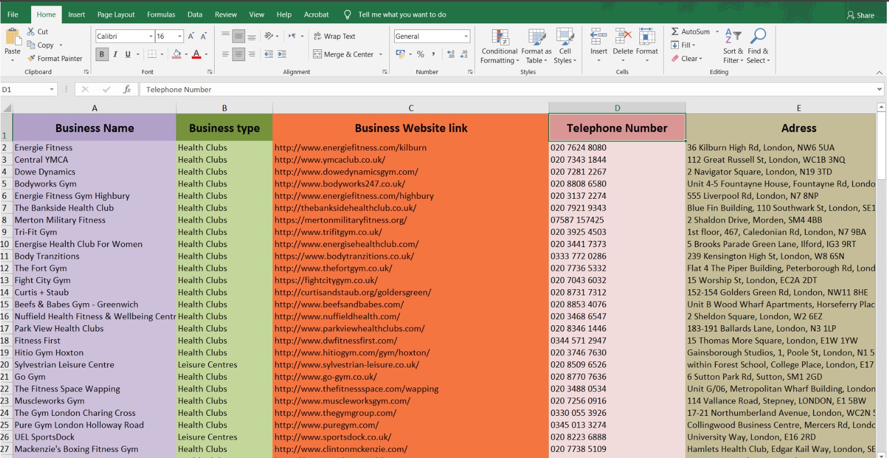Expand the General number format dropdown
The width and height of the screenshot is (889, 458).
click(466, 36)
